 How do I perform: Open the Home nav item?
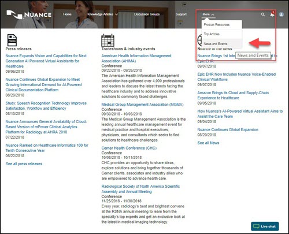(67, 14)
